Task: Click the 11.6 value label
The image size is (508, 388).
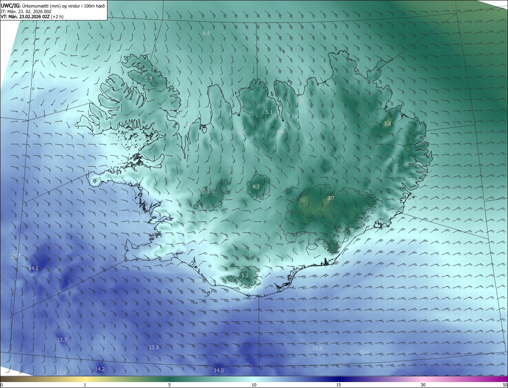Action: point(61,373)
